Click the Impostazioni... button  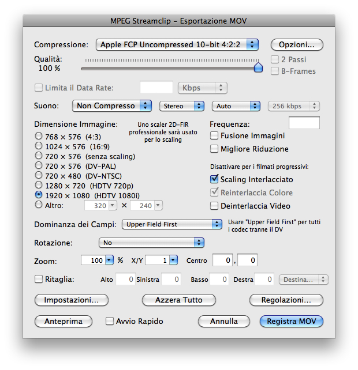click(72, 300)
